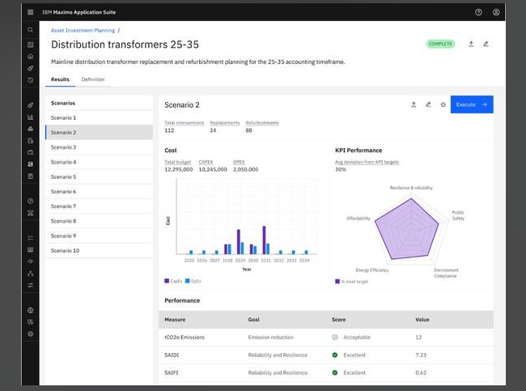The width and height of the screenshot is (526, 391).
Task: Click the Replacements label
Action: click(x=225, y=123)
